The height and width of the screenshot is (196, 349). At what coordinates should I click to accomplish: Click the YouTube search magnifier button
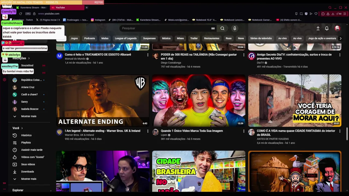(222, 28)
